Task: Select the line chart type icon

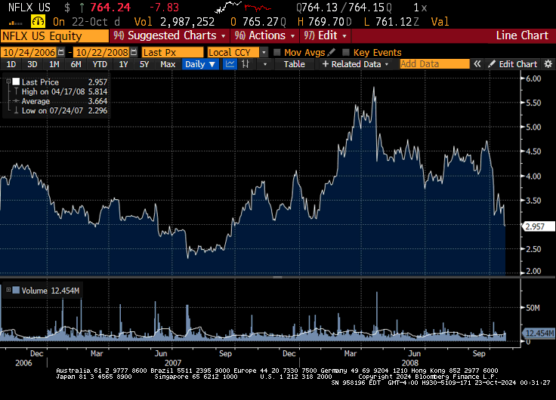Action: point(230,64)
